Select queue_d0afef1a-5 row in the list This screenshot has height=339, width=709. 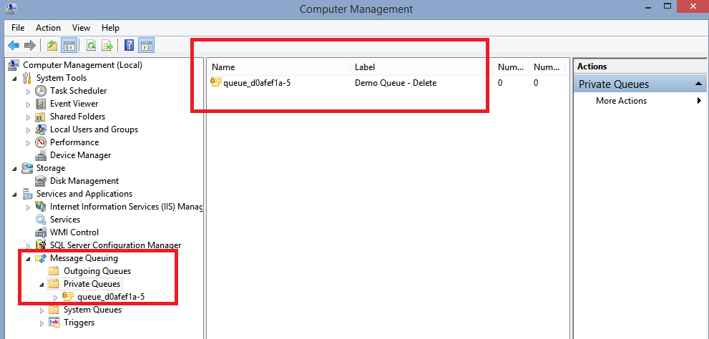[256, 83]
